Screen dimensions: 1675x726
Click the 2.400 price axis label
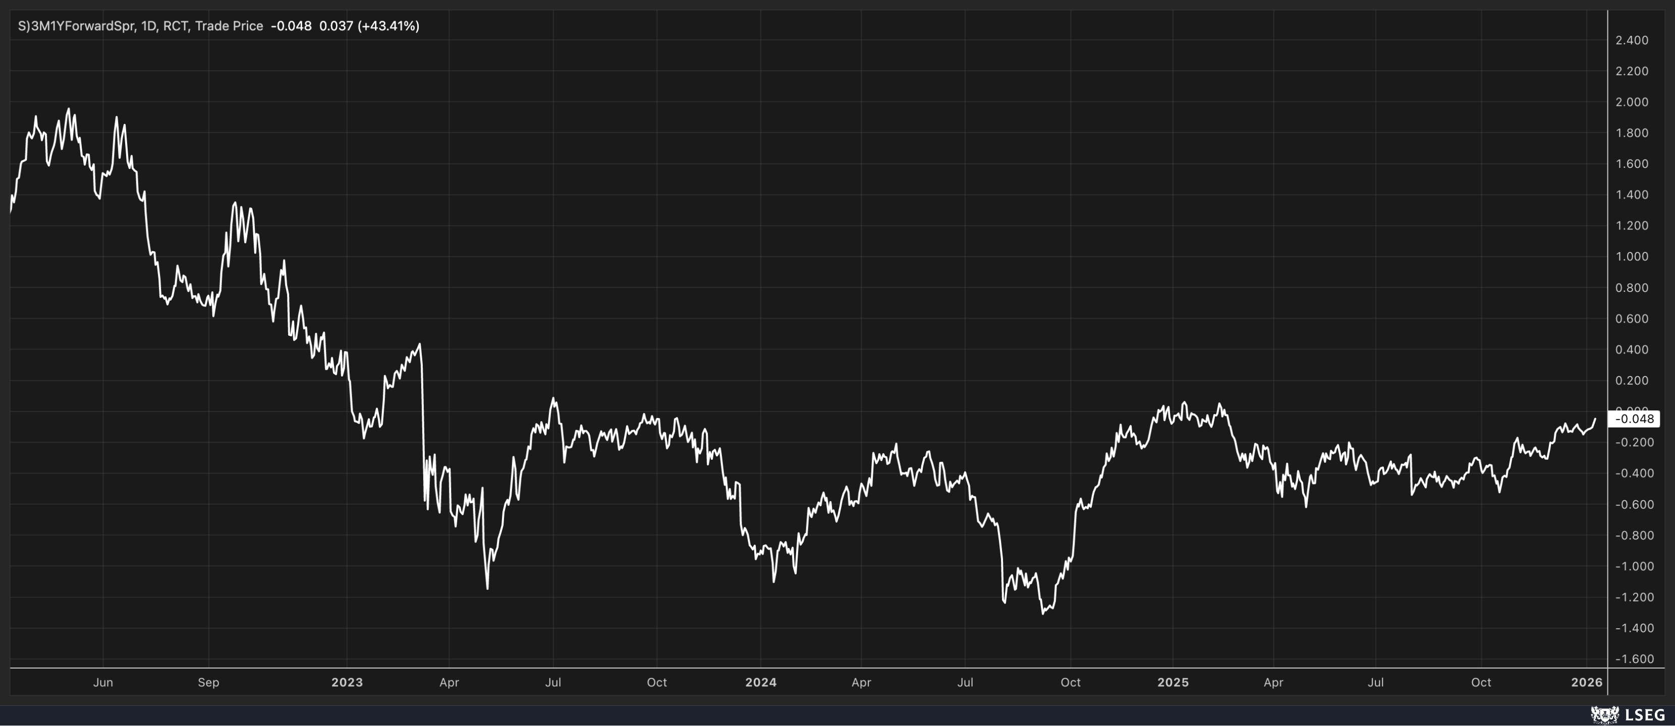pos(1632,40)
